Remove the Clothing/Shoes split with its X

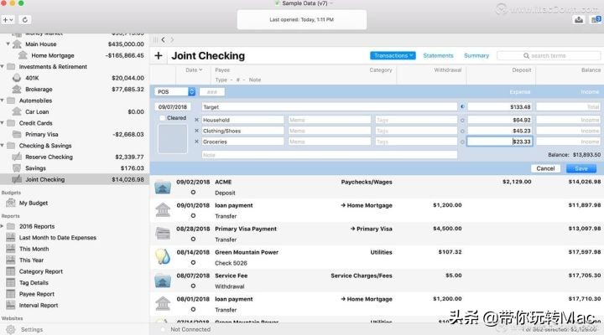196,131
